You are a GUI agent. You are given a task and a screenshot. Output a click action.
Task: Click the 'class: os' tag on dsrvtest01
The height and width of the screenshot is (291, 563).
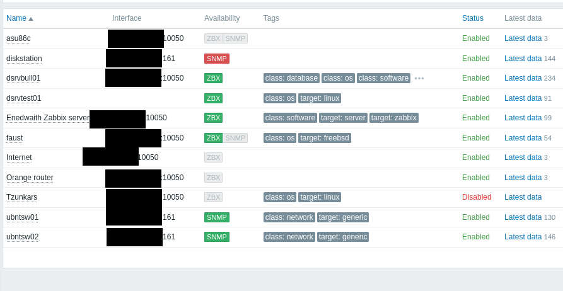pos(280,98)
